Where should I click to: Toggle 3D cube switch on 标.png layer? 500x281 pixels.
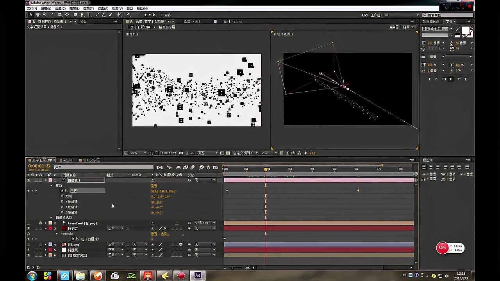(181, 245)
